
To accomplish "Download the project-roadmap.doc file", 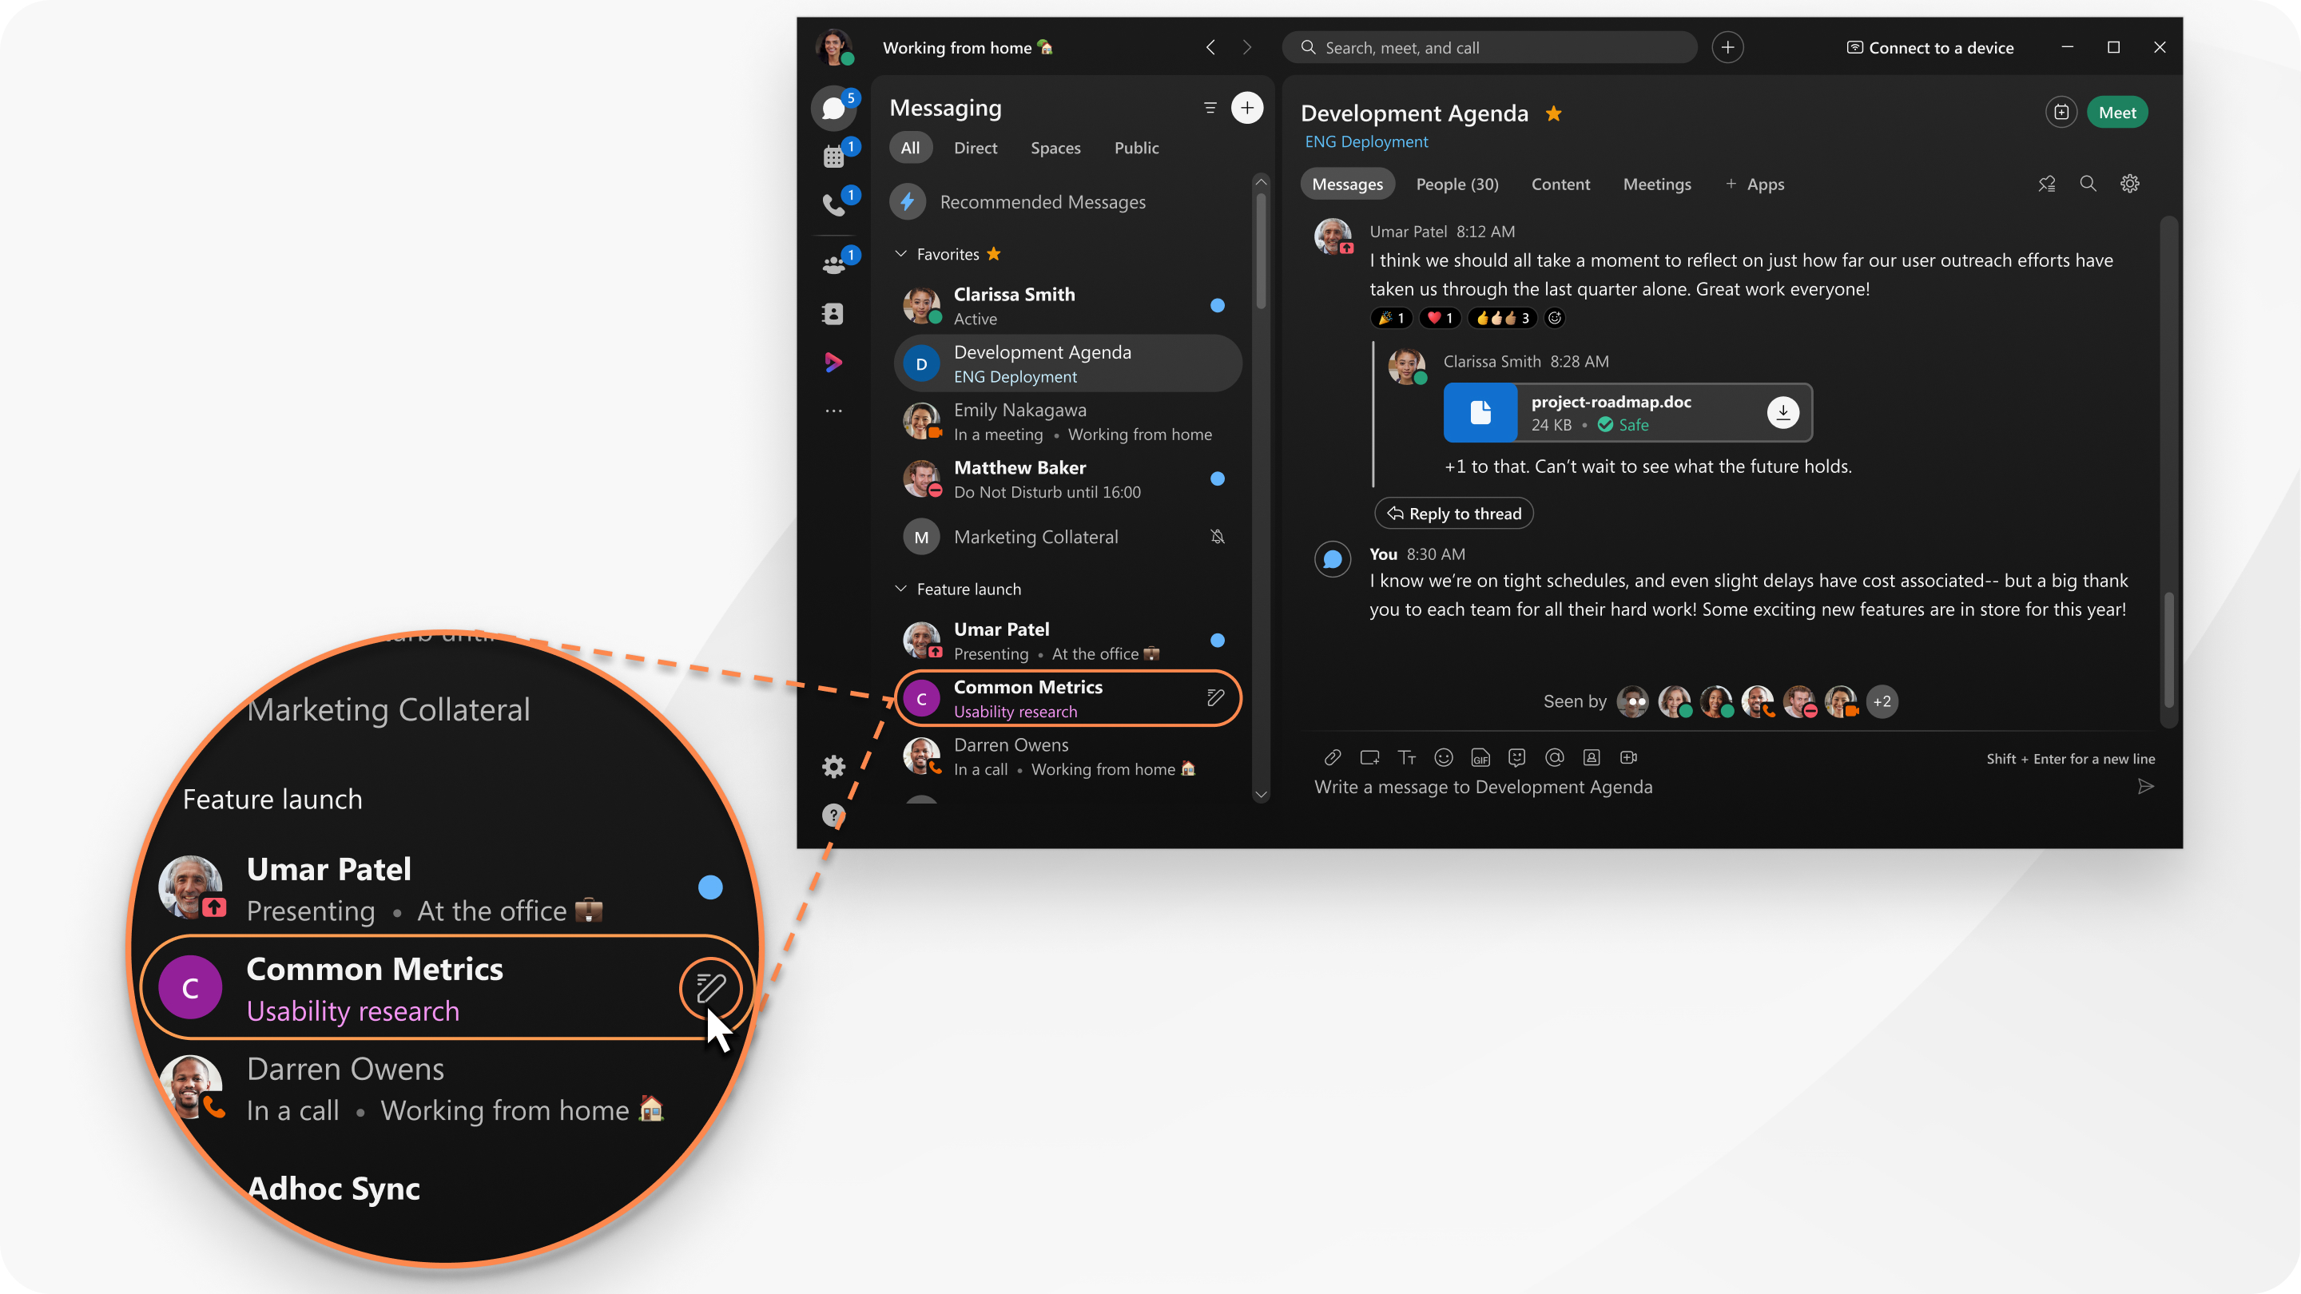I will coord(1782,412).
